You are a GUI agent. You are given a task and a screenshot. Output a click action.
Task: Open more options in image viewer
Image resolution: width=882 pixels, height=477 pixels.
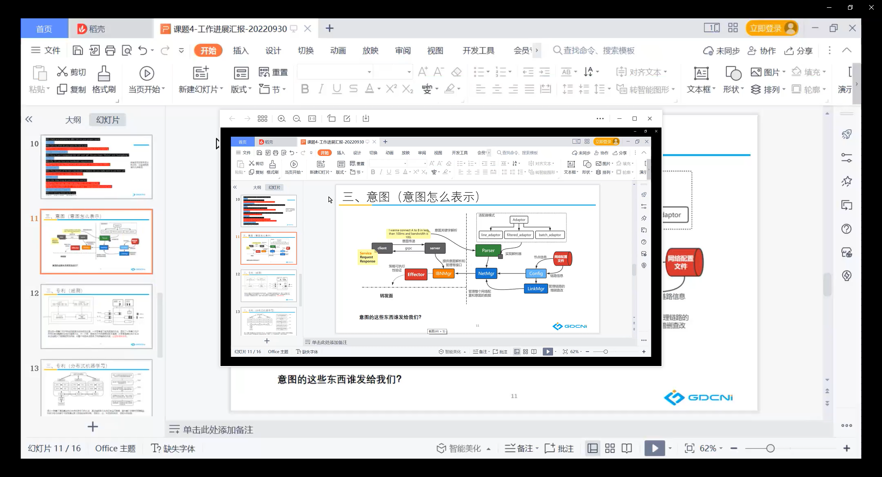point(600,119)
